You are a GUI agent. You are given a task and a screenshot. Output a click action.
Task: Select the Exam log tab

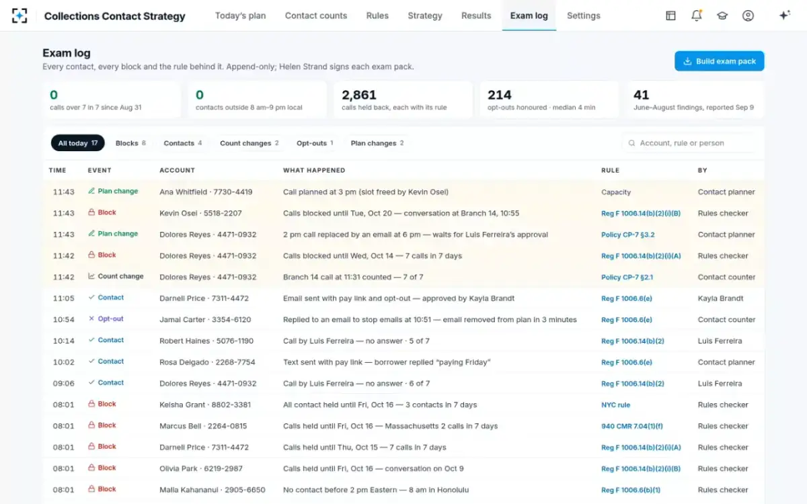[529, 15]
